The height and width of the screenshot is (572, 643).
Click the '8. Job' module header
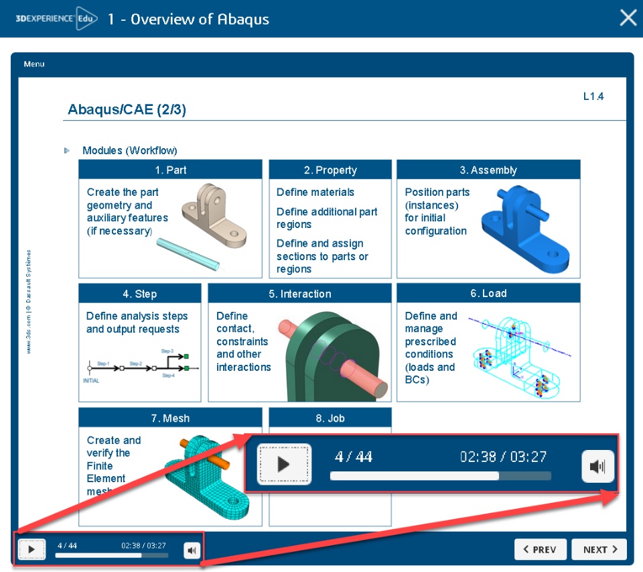pos(330,418)
